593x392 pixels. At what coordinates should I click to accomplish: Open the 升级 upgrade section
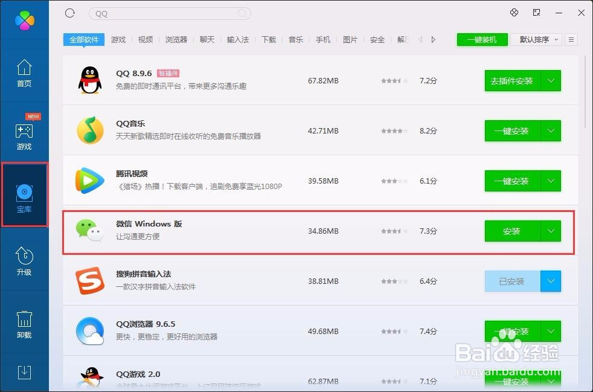[24, 261]
